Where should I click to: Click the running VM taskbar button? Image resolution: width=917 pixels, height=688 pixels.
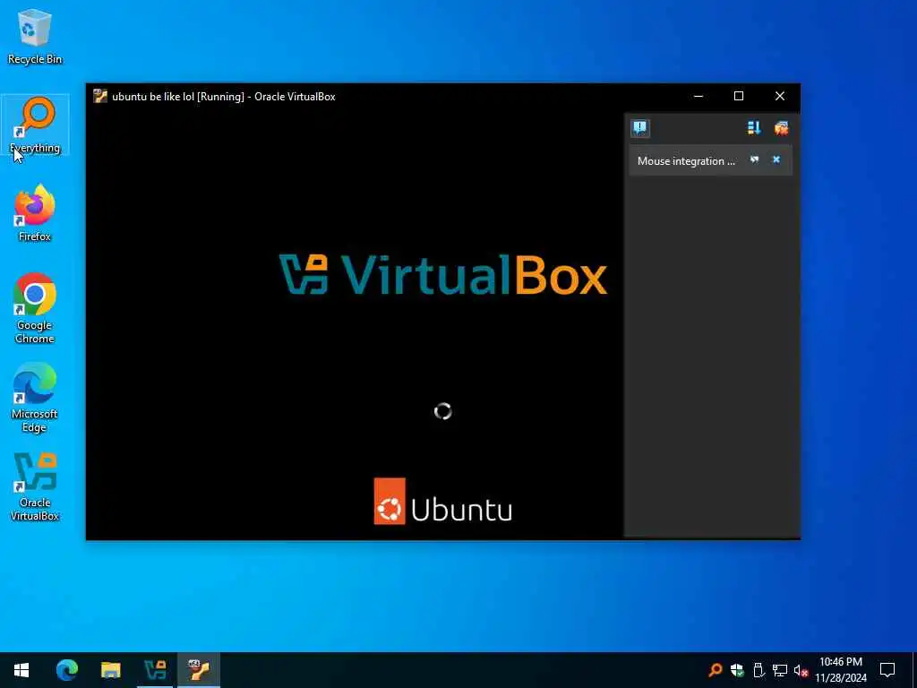coord(199,670)
